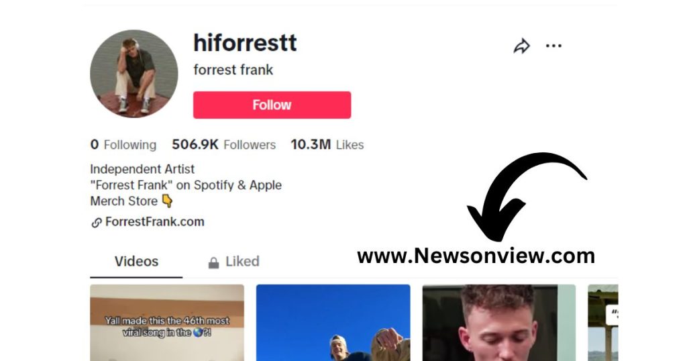Open the close-up face video thumbnail
The height and width of the screenshot is (361, 687).
[499, 323]
